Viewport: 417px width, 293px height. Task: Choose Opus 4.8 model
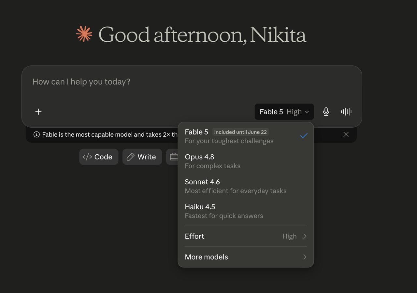(x=246, y=161)
